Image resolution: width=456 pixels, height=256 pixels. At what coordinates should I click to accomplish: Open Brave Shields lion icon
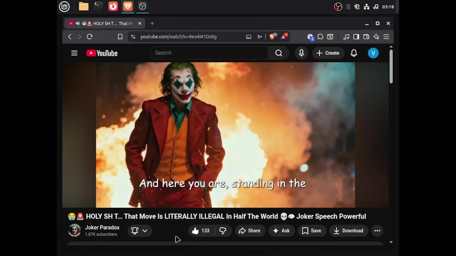[x=273, y=37]
